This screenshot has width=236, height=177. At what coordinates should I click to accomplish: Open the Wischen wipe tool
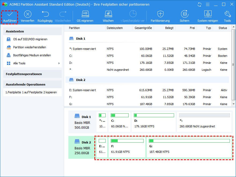(x=108, y=17)
